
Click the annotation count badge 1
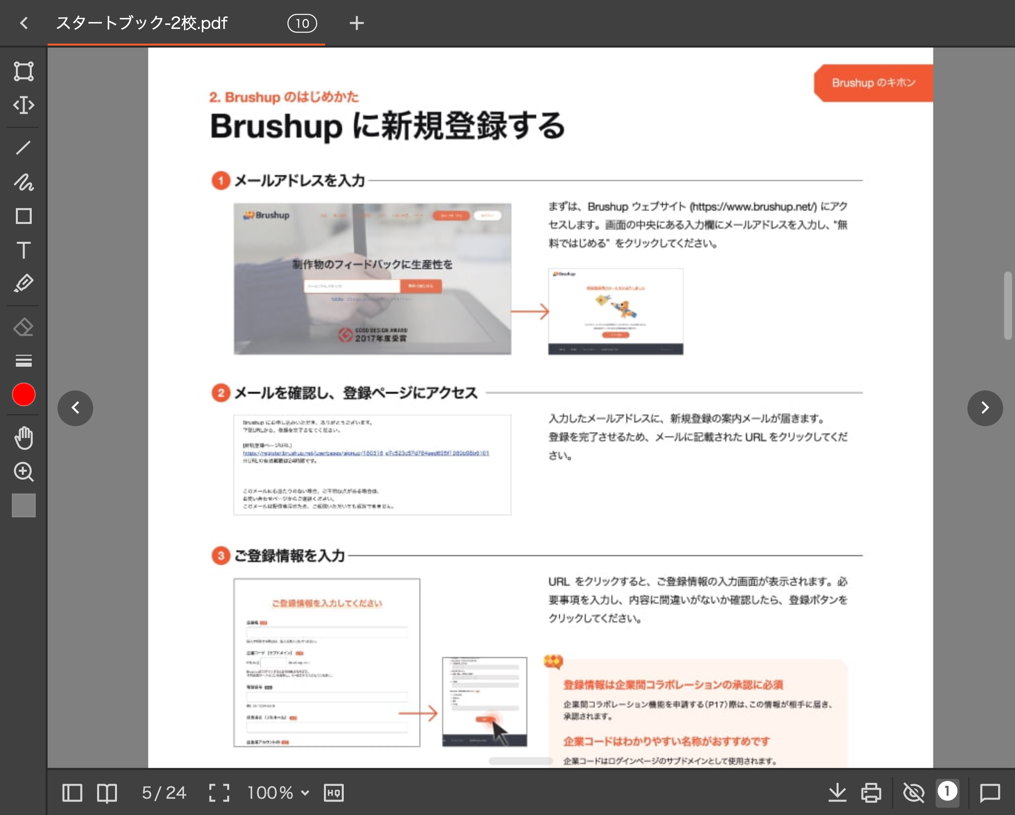click(947, 792)
